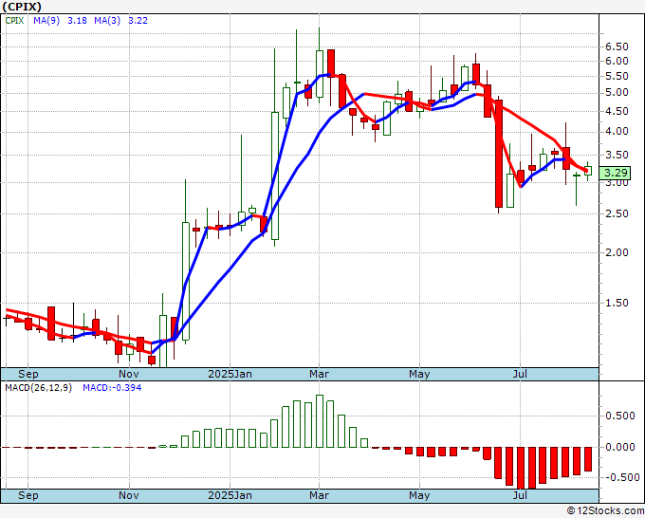Click the current price tag 3.29

615,173
